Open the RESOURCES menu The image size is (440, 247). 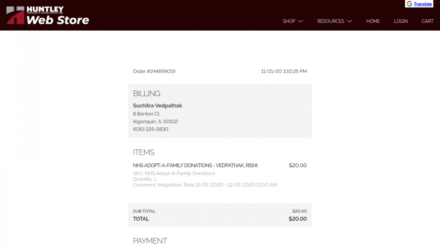(x=331, y=21)
